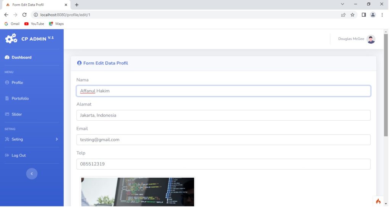Click Log Out in the sidebar
Image resolution: width=390 pixels, height=208 pixels.
(x=18, y=155)
